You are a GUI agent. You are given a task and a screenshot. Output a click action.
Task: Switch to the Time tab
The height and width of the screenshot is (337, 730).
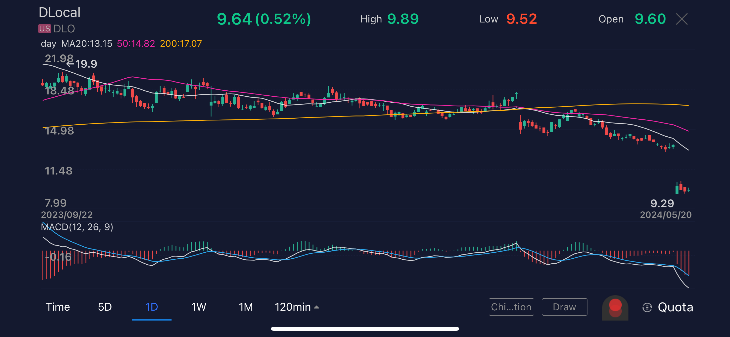(58, 307)
